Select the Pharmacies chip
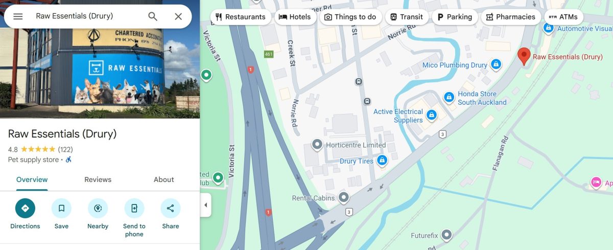This screenshot has width=613, height=250. [x=510, y=17]
